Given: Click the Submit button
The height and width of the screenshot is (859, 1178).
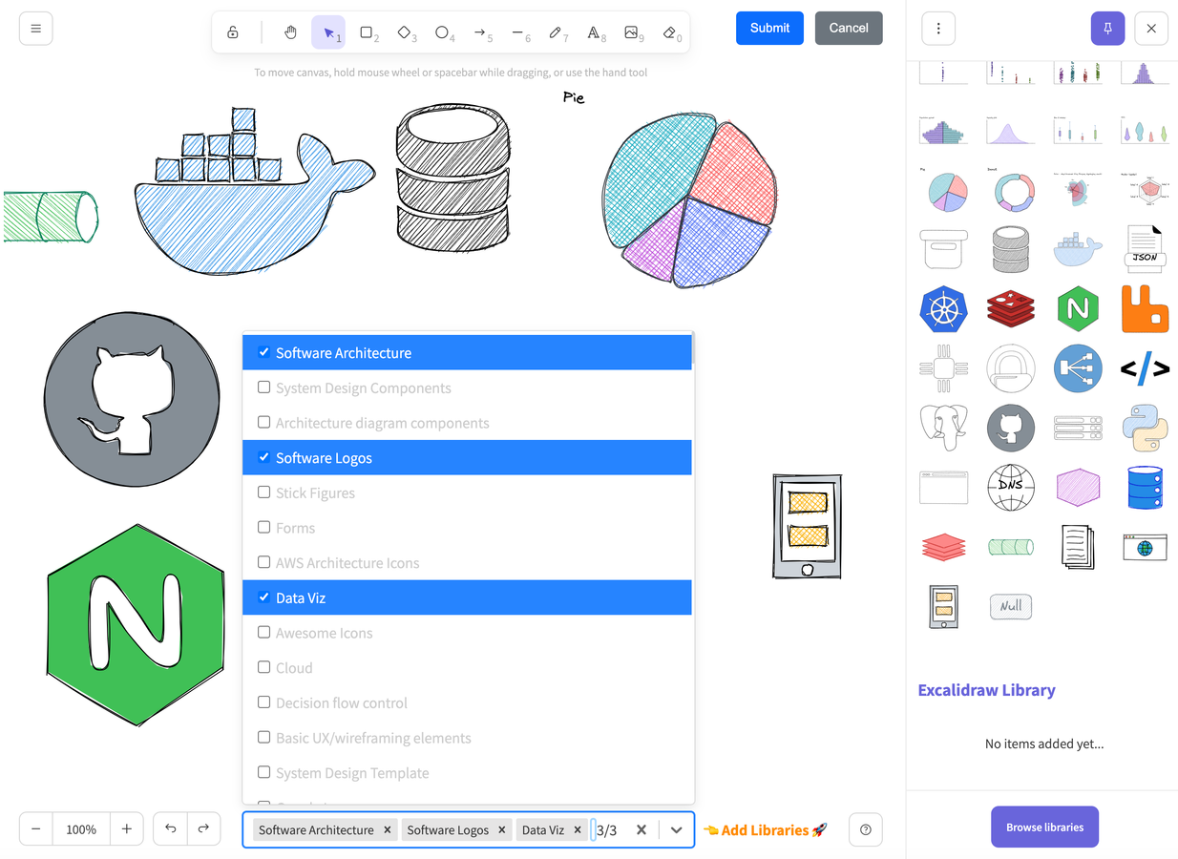Looking at the screenshot, I should click(769, 28).
